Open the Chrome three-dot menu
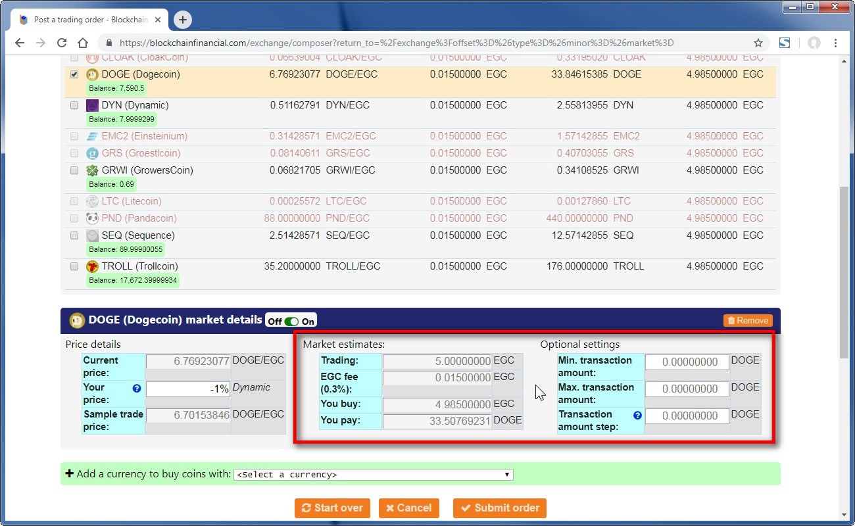This screenshot has width=855, height=526. pos(835,43)
